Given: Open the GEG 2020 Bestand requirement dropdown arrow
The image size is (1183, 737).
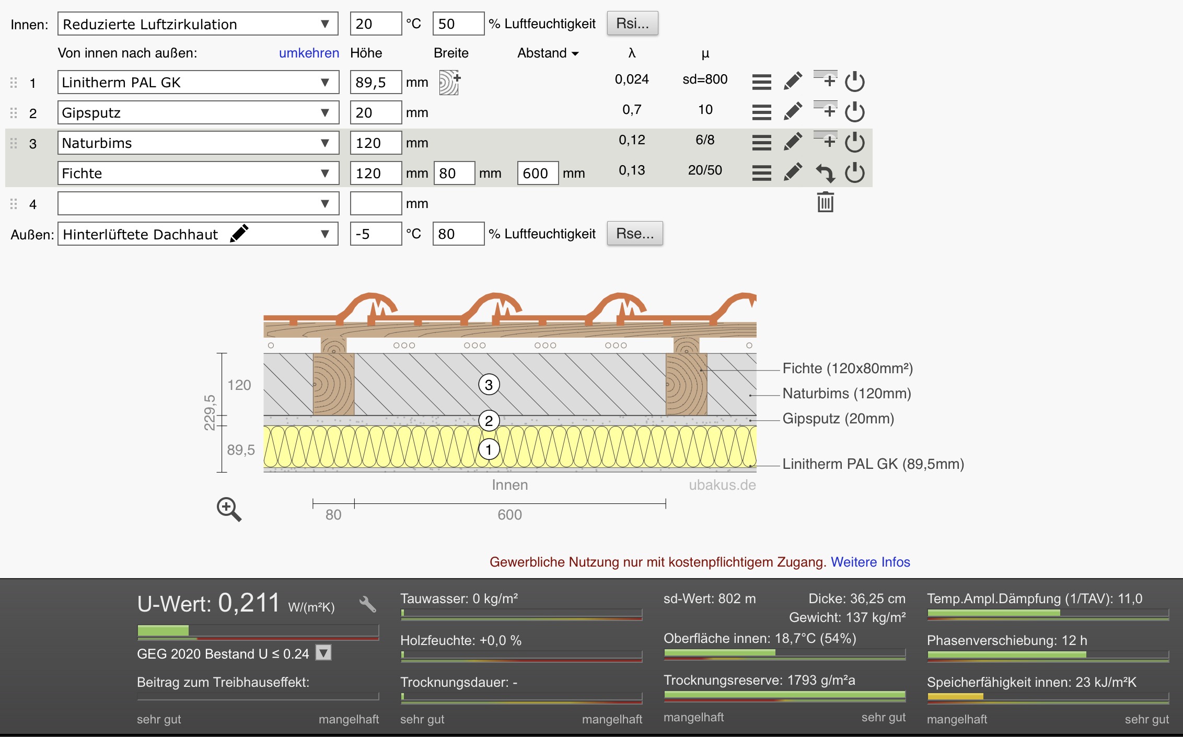Looking at the screenshot, I should click(x=324, y=653).
